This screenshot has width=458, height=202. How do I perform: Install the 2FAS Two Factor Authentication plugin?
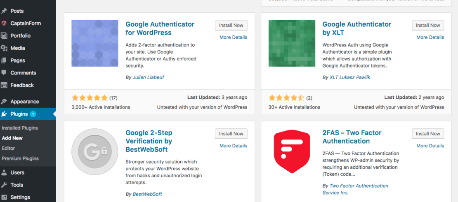point(428,134)
